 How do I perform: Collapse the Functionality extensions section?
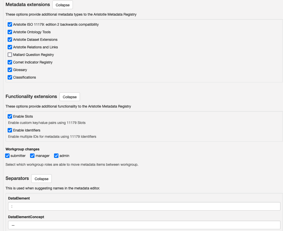point(70,97)
